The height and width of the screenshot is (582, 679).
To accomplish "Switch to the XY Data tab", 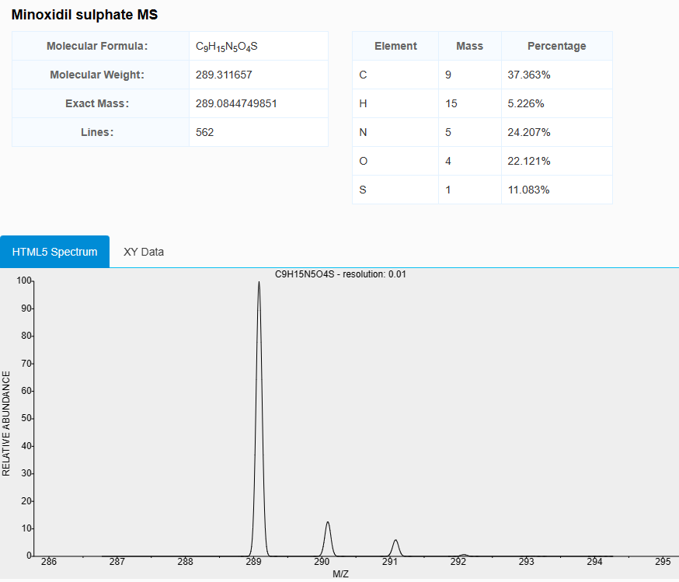I will point(144,252).
